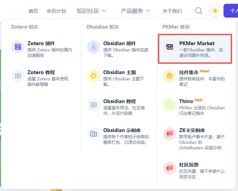Click the Zotero 教程 document icon
This screenshot has width=238, height=191.
[x=18, y=76]
